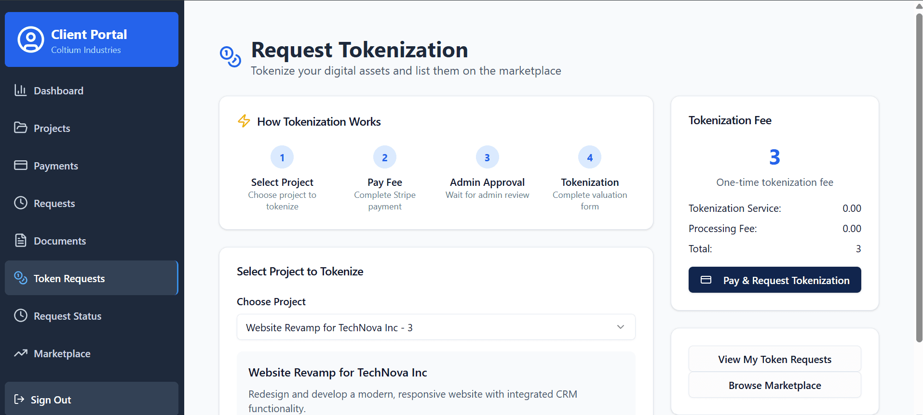The width and height of the screenshot is (923, 415).
Task: Click the lightning bolt beside How Tokenization Works
Action: [244, 121]
